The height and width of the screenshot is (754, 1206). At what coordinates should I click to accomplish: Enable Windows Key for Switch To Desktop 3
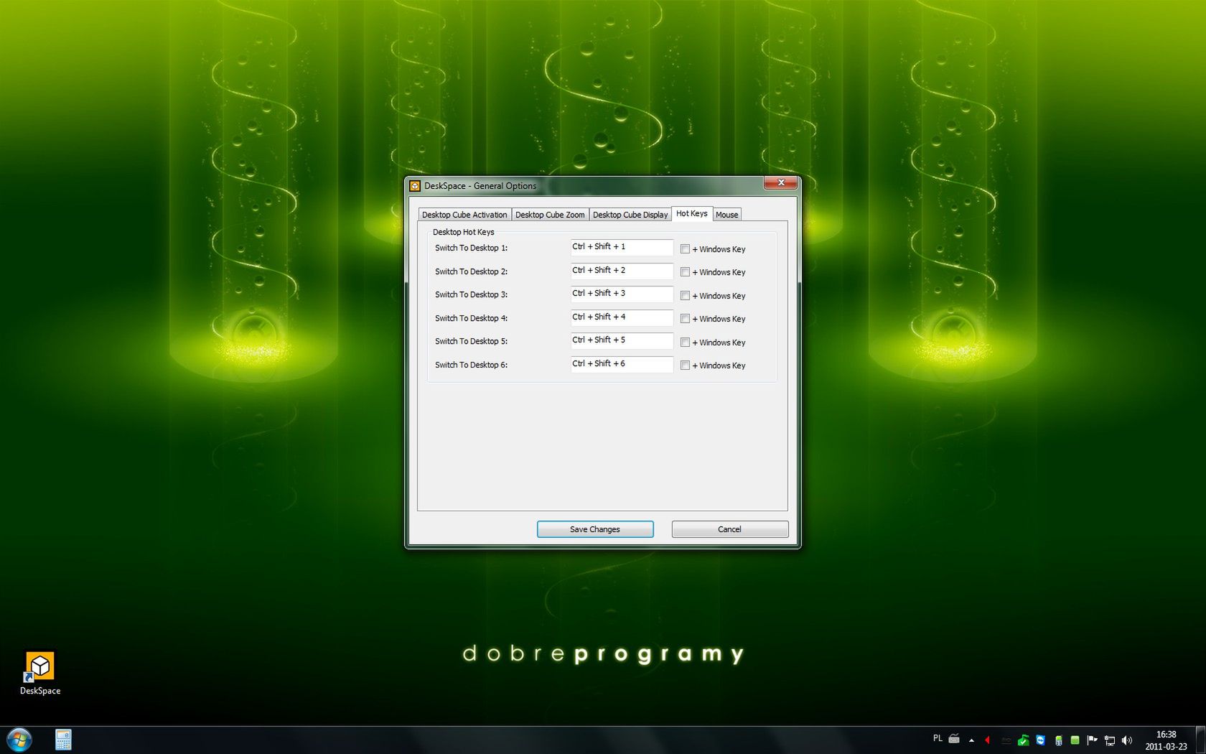coord(685,296)
